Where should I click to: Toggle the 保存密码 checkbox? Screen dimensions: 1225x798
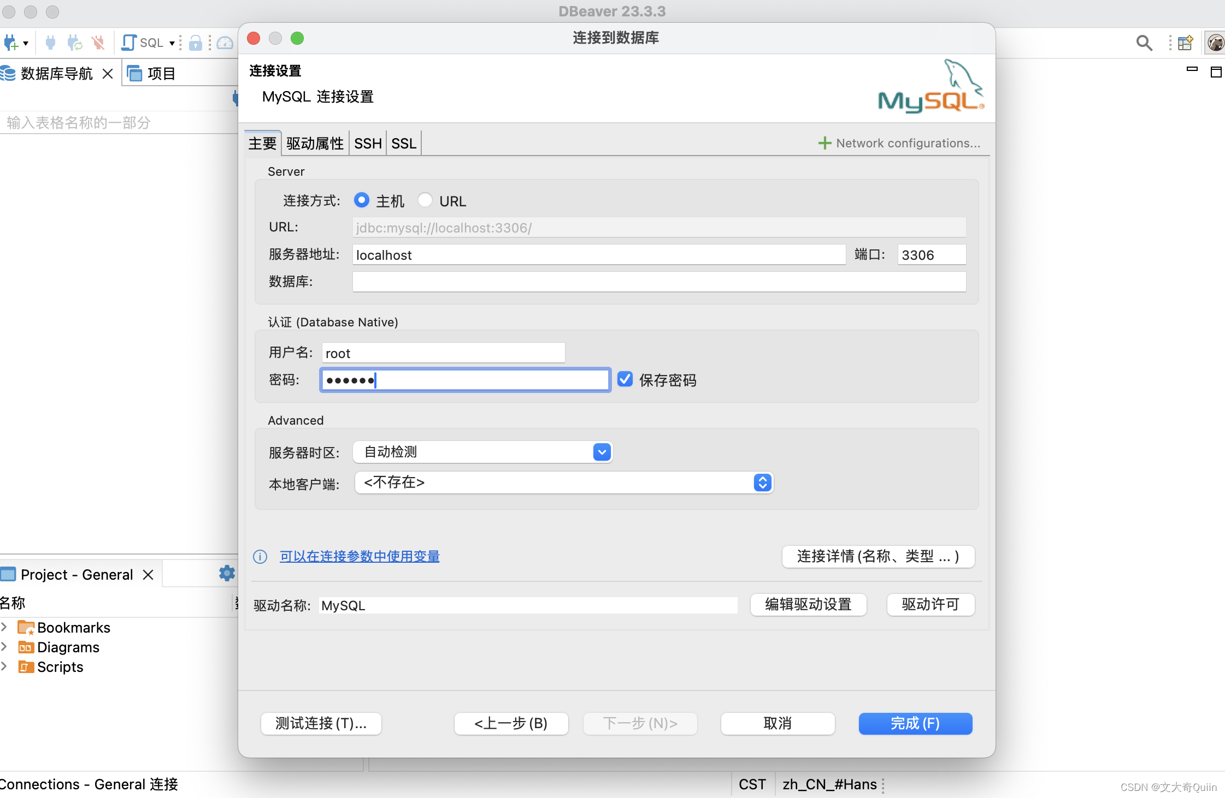click(x=625, y=379)
